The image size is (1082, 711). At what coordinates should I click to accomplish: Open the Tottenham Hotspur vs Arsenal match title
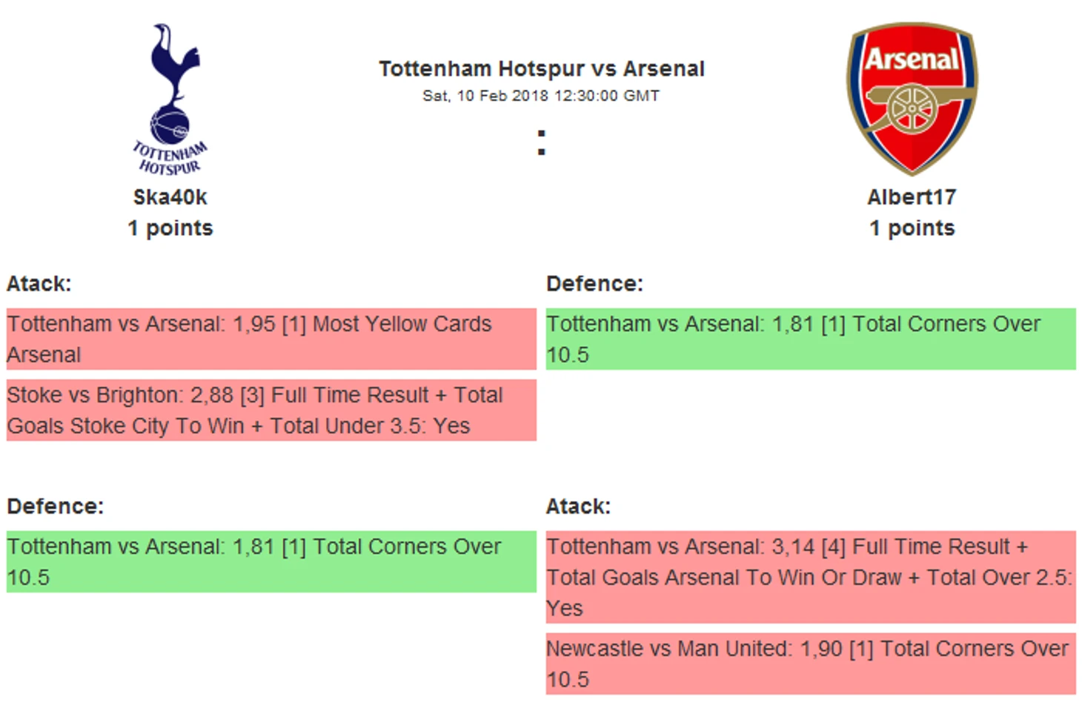coord(541,69)
